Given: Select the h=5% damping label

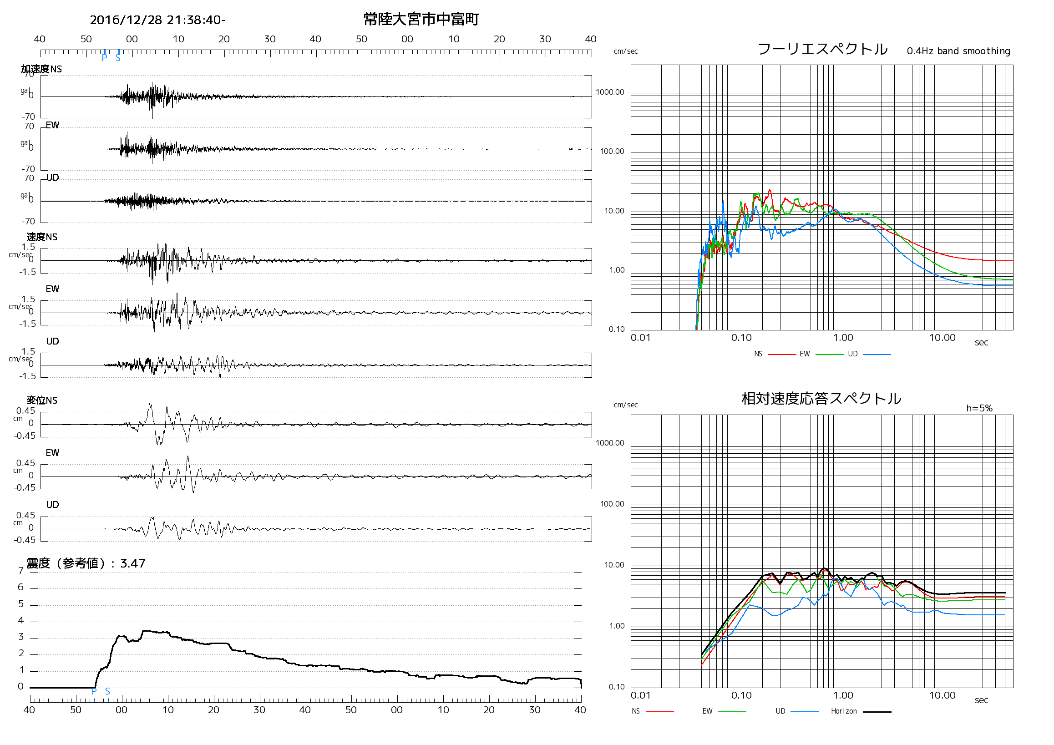Looking at the screenshot, I should point(979,408).
